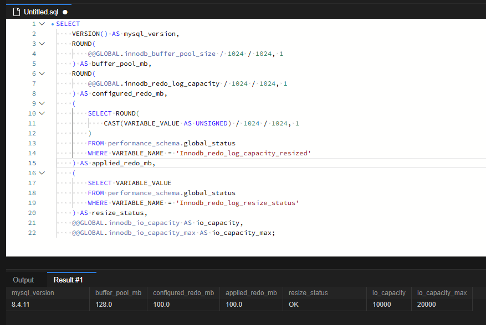The image size is (486, 325).
Task: Click the UNSIGNED keyword on line 11
Action: (212, 123)
